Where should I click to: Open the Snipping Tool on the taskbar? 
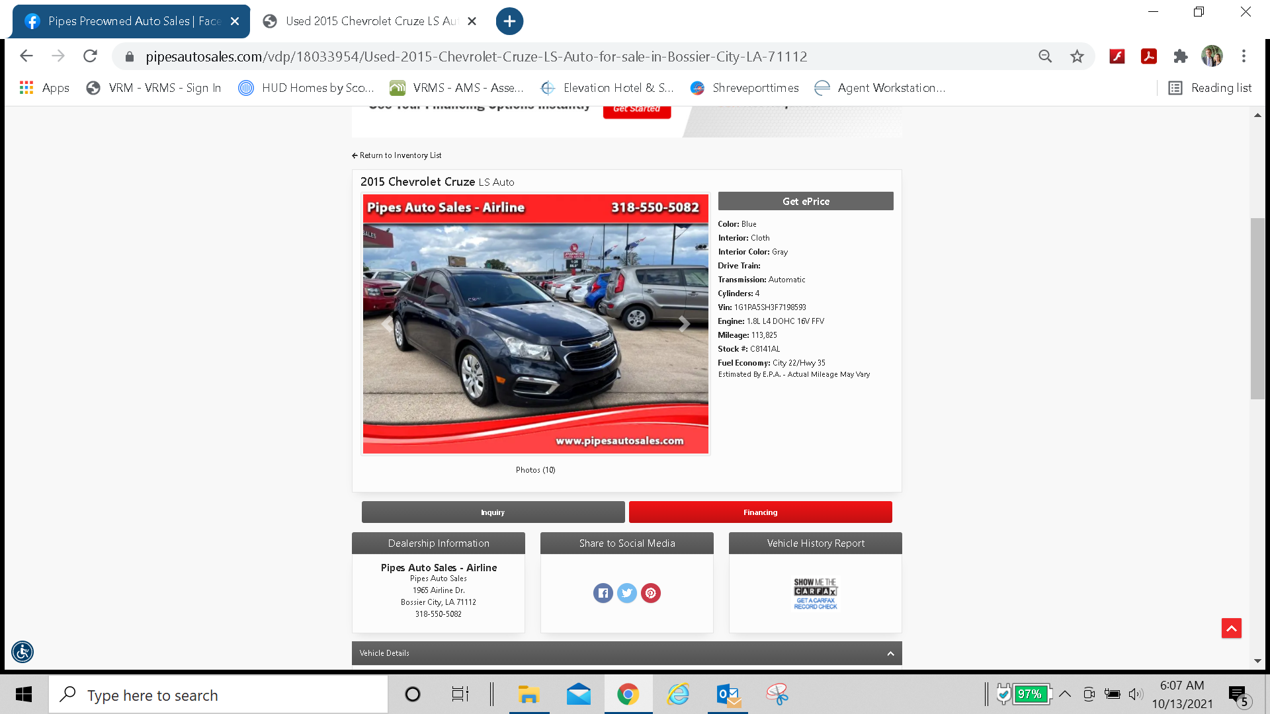(778, 694)
